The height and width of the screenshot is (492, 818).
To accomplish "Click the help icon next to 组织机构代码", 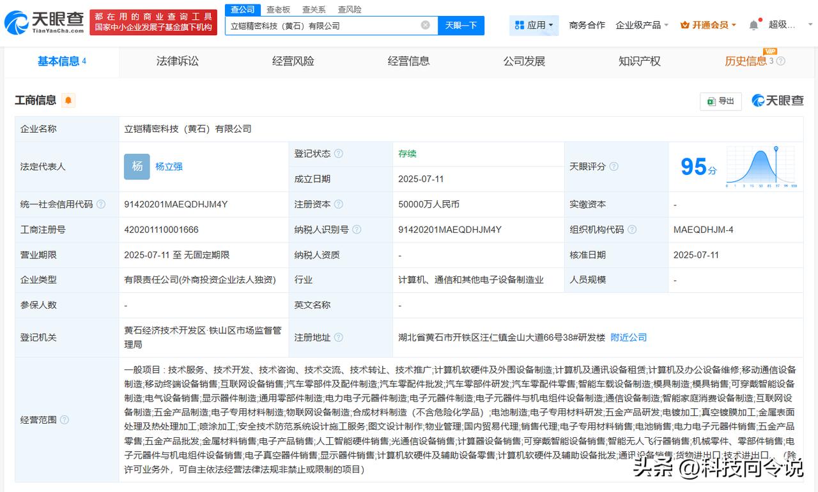I will click(632, 230).
